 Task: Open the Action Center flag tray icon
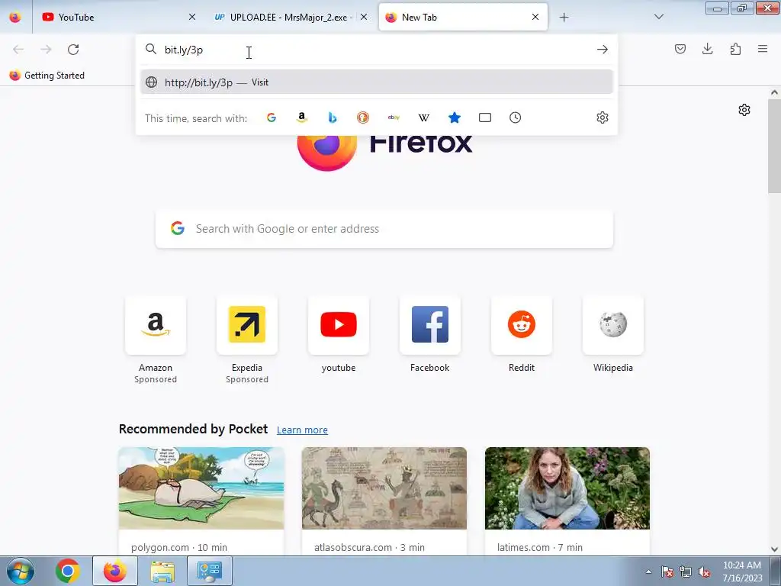pos(667,572)
